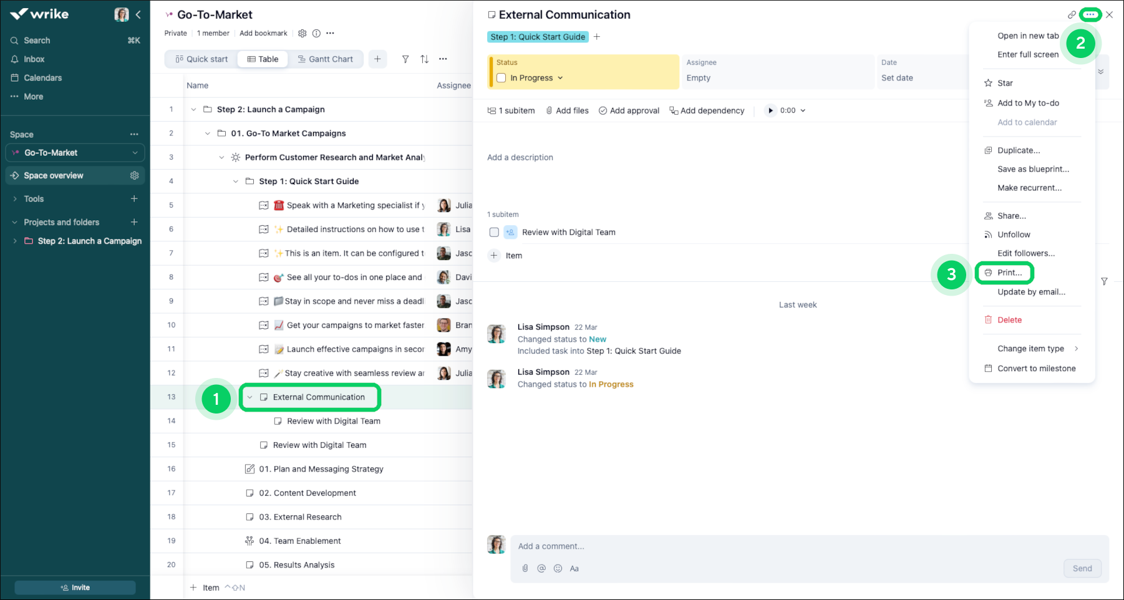The height and width of the screenshot is (600, 1124).
Task: Add a new tool with the plus icon
Action: (x=134, y=198)
